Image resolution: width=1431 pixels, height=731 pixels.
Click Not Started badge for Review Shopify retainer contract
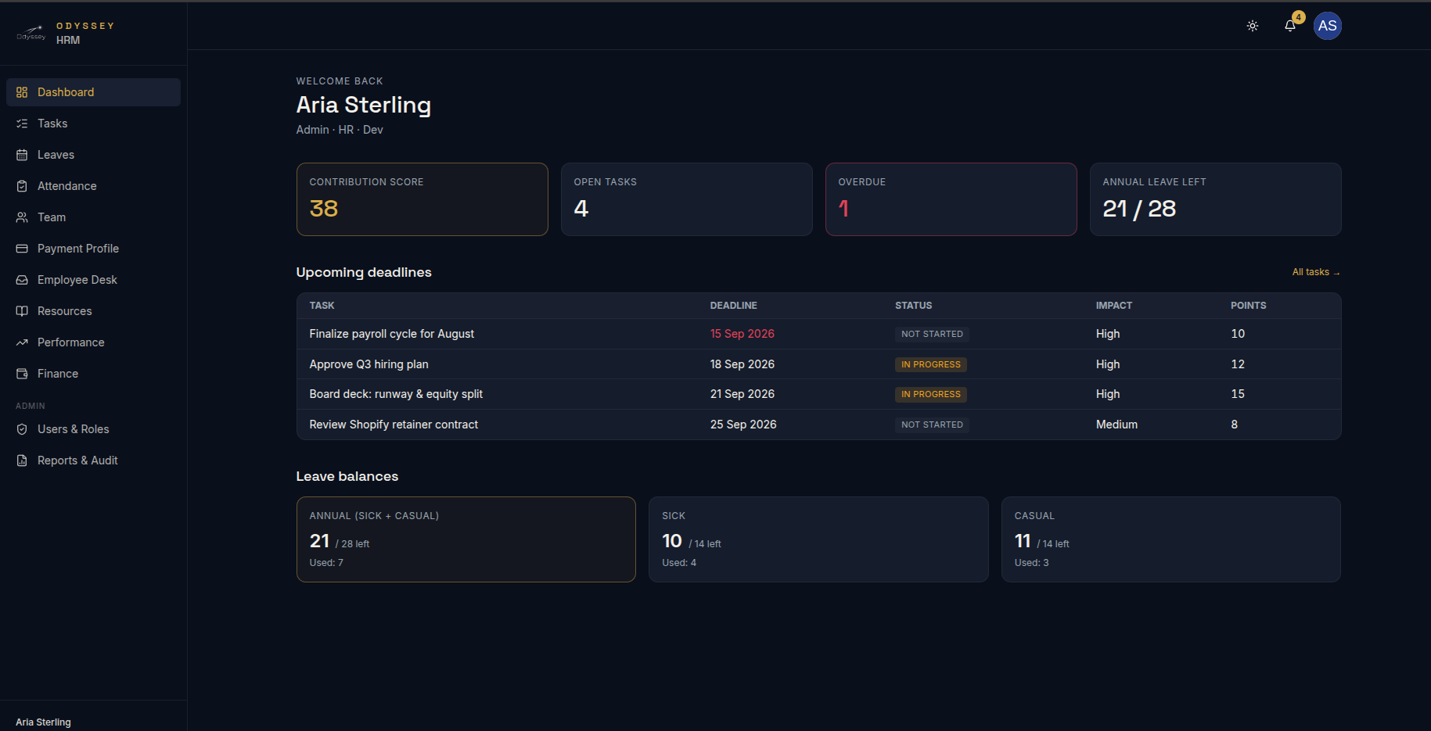tap(932, 425)
